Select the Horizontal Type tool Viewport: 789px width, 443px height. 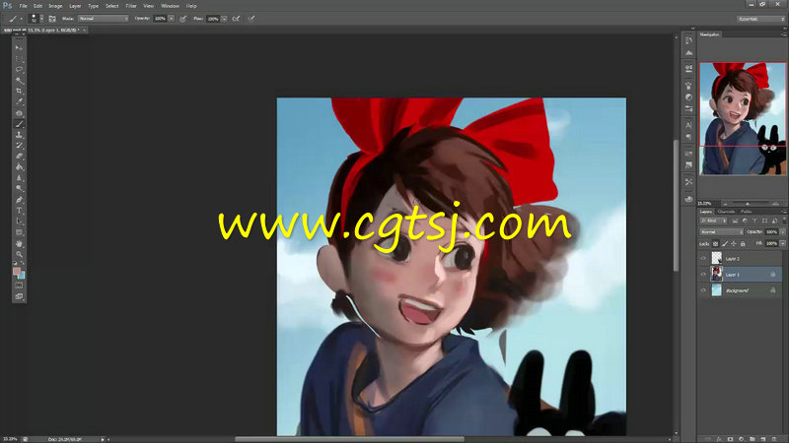tap(19, 211)
